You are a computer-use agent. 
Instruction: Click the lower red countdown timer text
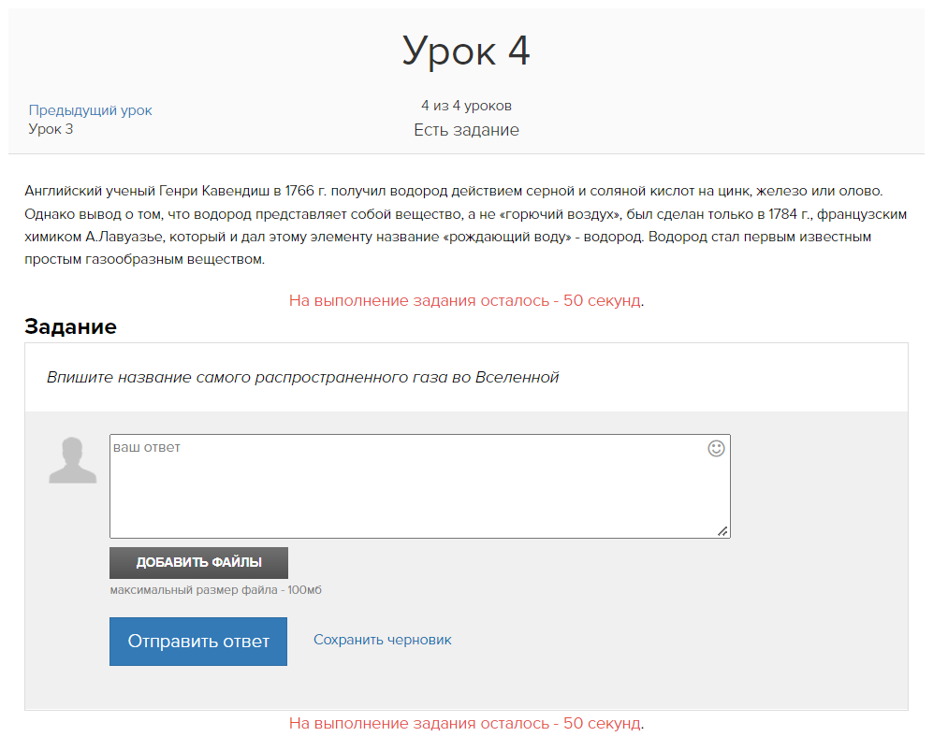click(x=466, y=724)
